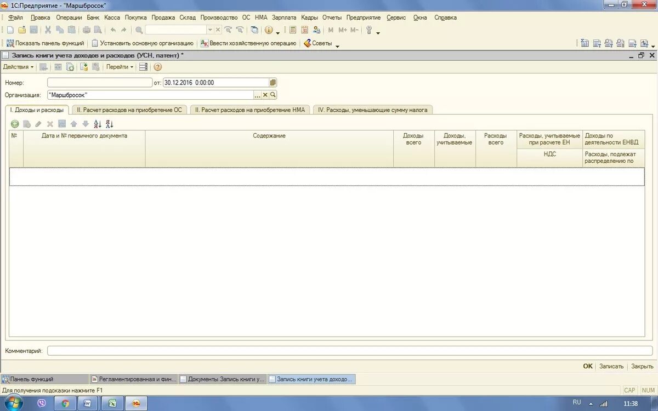Screen dimensions: 658x411
Task: Switch to Документы Запись книги у... window tab
Action: (x=223, y=379)
